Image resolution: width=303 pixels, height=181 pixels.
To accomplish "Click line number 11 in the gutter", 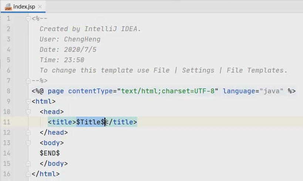I will tap(7, 122).
